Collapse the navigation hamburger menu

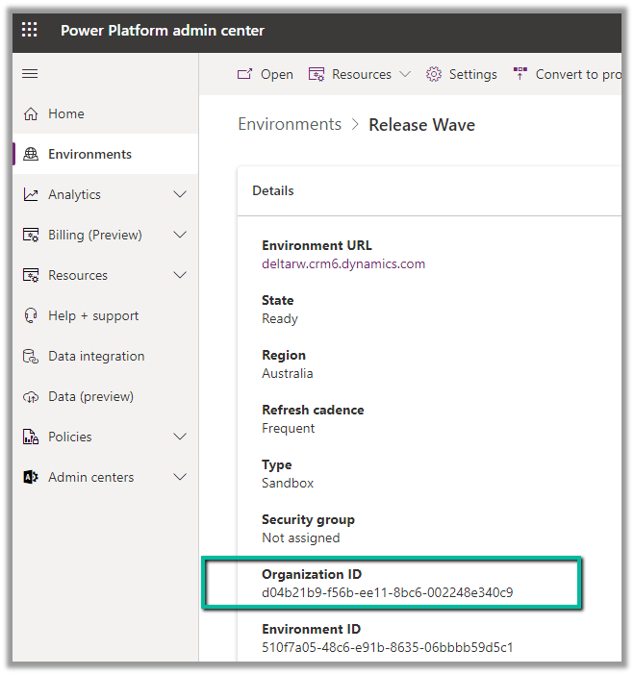click(30, 74)
